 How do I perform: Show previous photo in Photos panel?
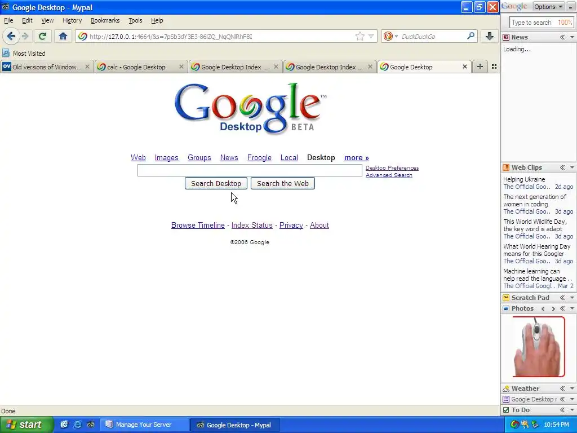tap(543, 308)
